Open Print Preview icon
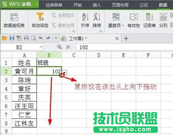Image resolution: width=173 pixels, height=135 pixels. [34, 38]
